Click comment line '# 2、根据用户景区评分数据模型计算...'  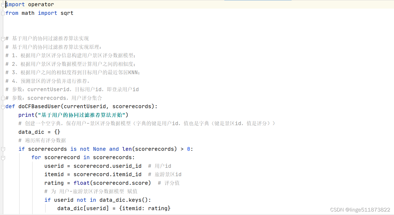point(71,64)
